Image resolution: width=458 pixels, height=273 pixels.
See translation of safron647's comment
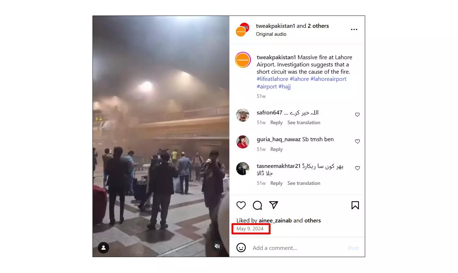[x=304, y=122]
